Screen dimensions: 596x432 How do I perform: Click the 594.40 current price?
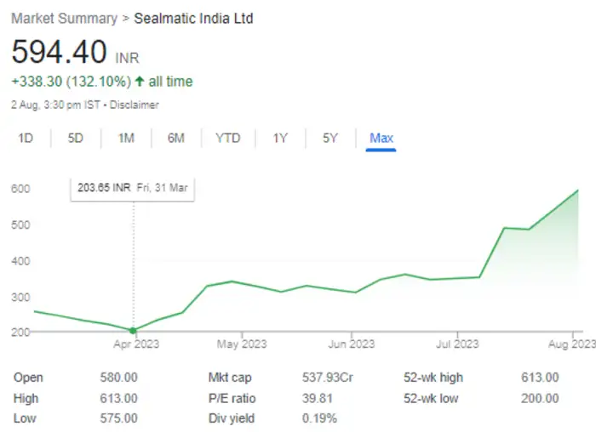click(x=60, y=53)
